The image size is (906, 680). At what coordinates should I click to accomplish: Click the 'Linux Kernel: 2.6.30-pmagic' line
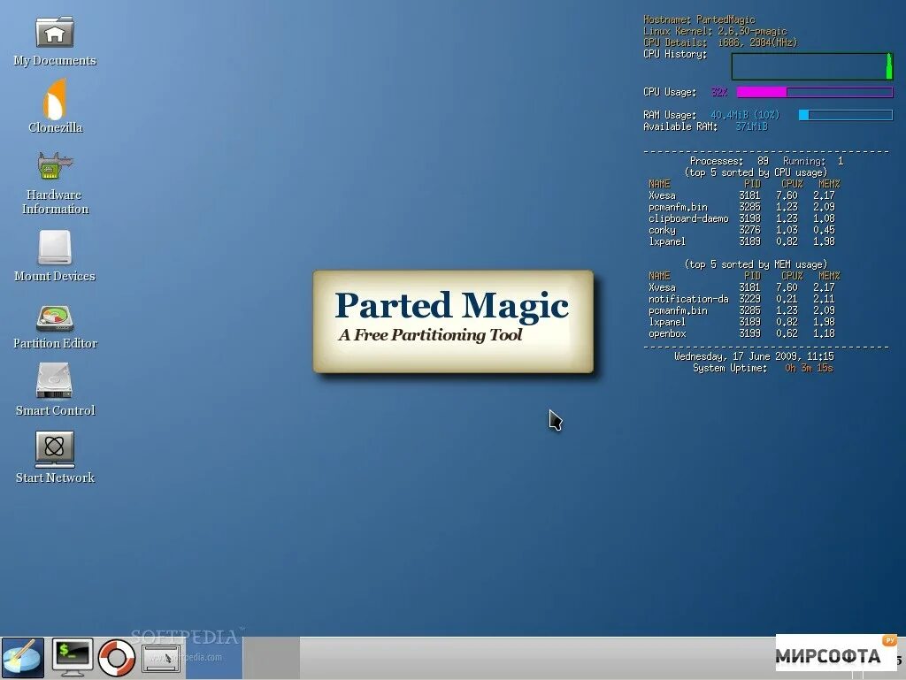(x=715, y=31)
